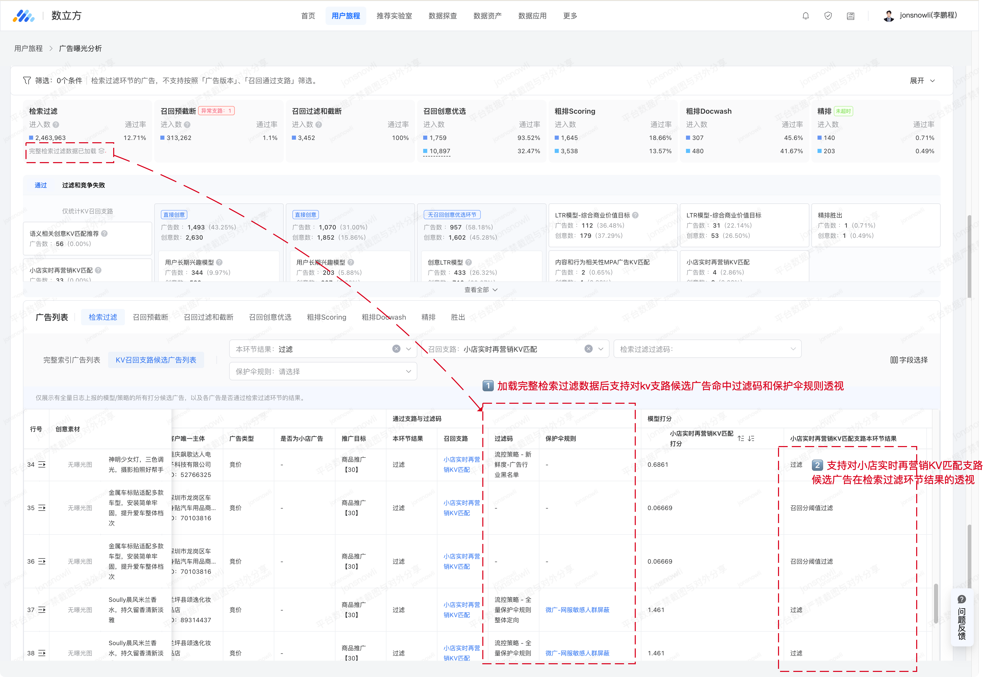This screenshot has width=985, height=677.
Task: Select the 过滤和竞争失败 tab
Action: (84, 185)
